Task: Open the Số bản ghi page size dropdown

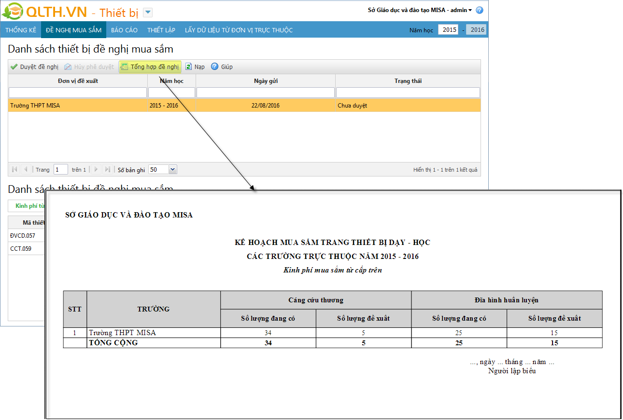Action: pyautogui.click(x=173, y=170)
